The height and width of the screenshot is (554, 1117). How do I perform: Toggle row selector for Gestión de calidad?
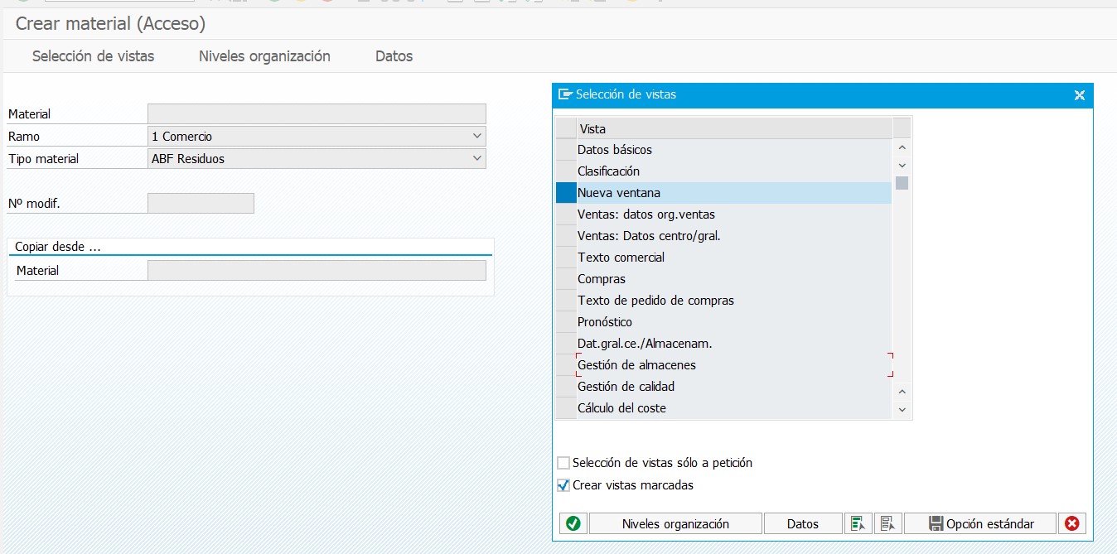(x=565, y=387)
